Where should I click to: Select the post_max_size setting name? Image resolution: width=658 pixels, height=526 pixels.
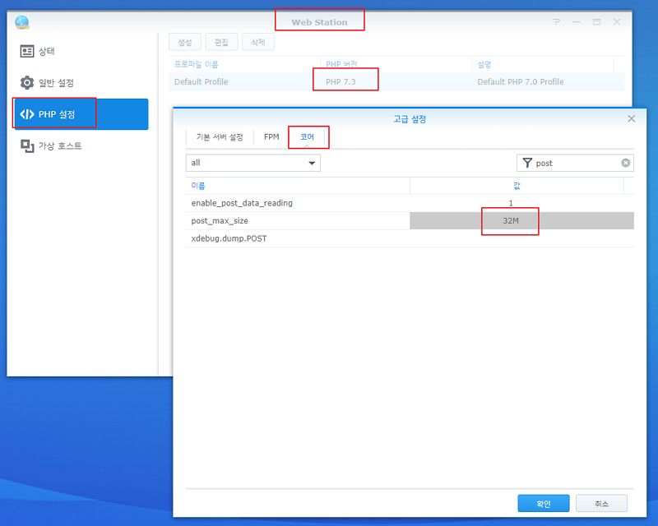(220, 220)
